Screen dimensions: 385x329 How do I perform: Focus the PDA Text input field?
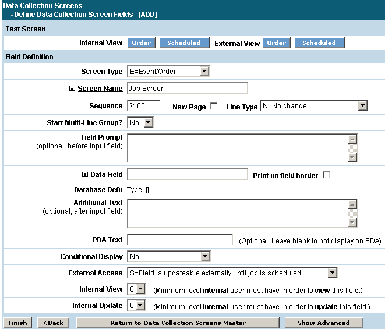click(180, 240)
